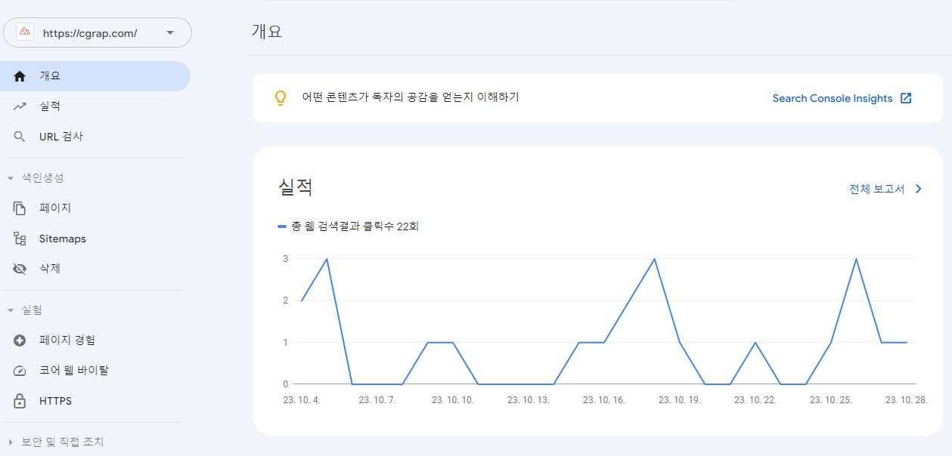952x456 pixels.
Task: Click the pages icon beside 페이지
Action: [20, 208]
